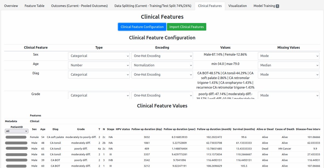The height and width of the screenshot is (168, 324).
Task: Click the Follow up duration (month) header
Action: click(214, 129)
